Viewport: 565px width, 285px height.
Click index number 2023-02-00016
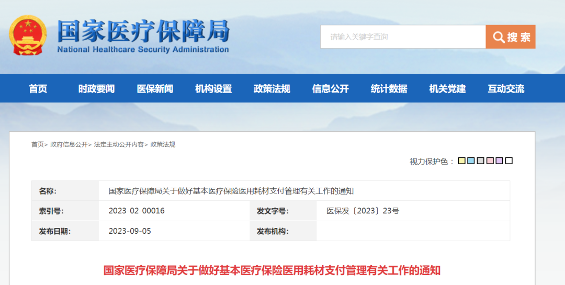pyautogui.click(x=137, y=211)
